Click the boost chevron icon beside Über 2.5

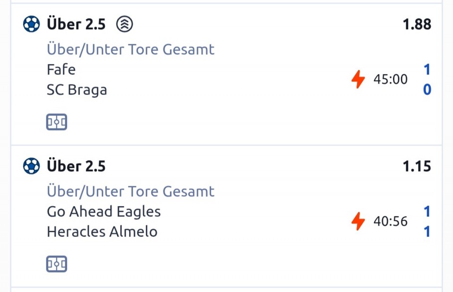125,24
